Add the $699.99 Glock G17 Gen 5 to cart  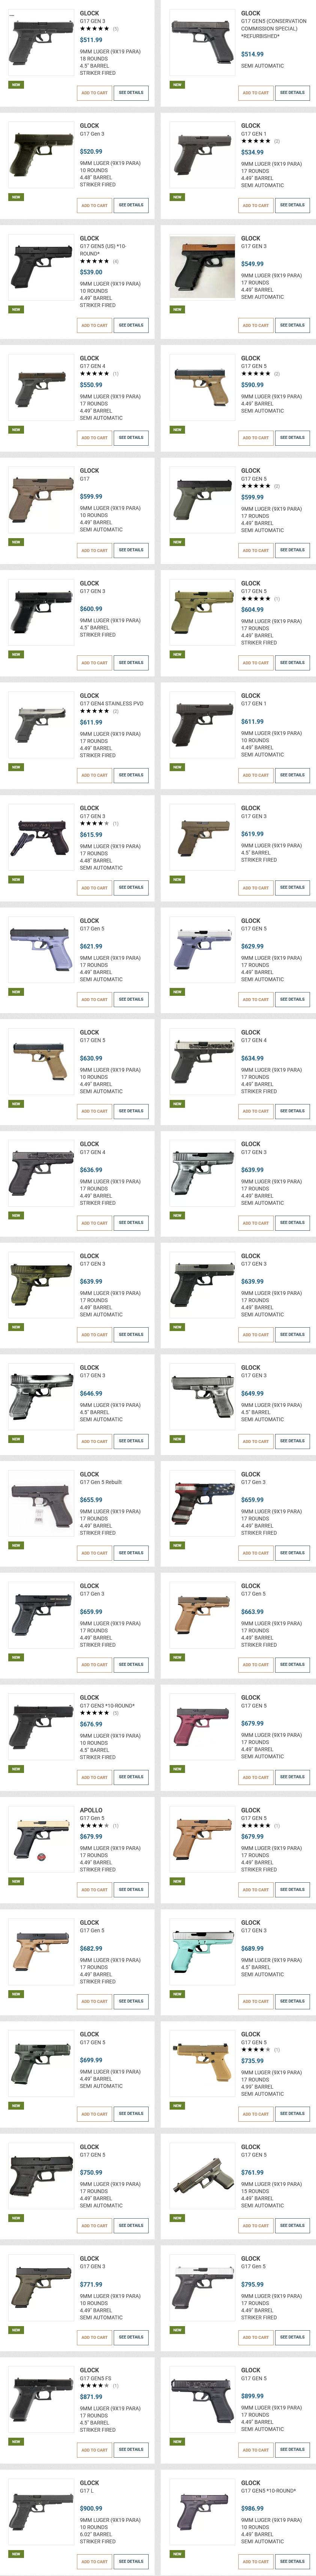(94, 2114)
